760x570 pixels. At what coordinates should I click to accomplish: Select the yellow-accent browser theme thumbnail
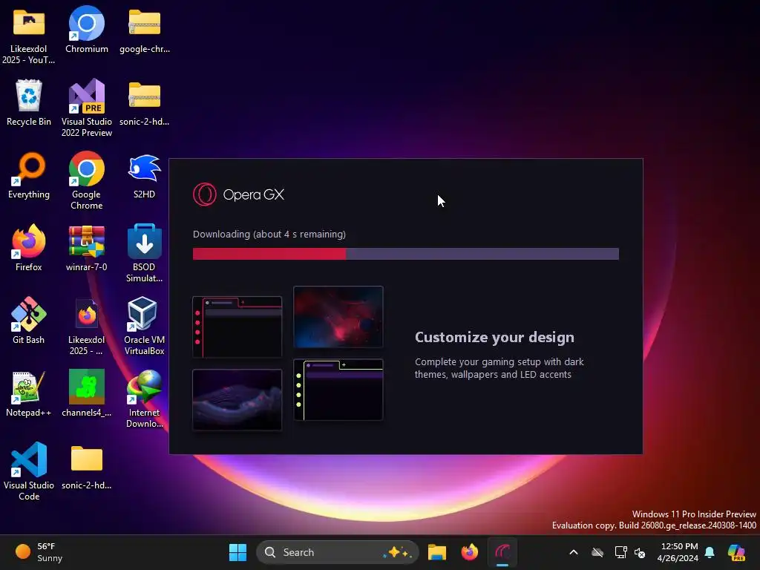(x=338, y=390)
